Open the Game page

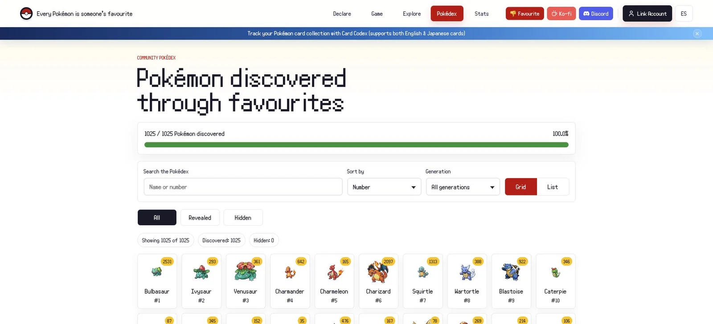pyautogui.click(x=377, y=14)
